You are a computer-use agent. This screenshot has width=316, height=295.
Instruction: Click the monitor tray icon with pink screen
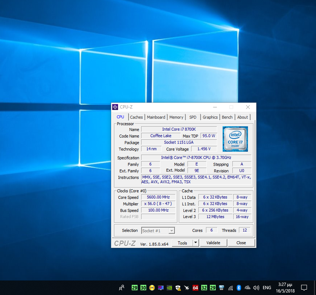161,288
